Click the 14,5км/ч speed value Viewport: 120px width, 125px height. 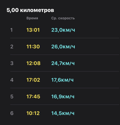(x=63, y=113)
